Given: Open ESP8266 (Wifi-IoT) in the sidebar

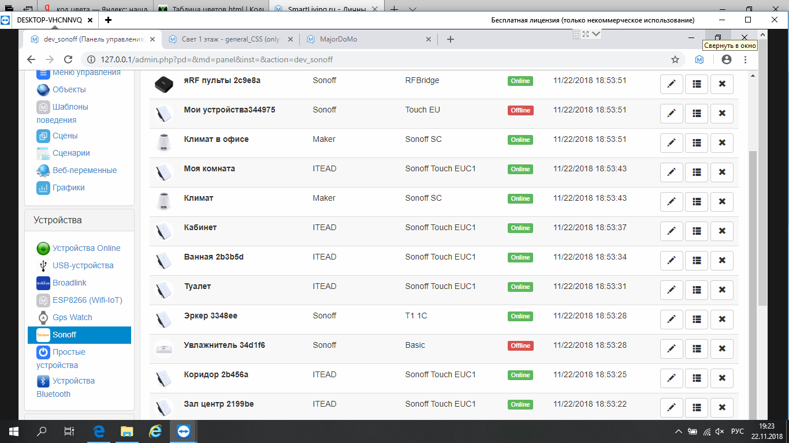Looking at the screenshot, I should click(x=80, y=300).
